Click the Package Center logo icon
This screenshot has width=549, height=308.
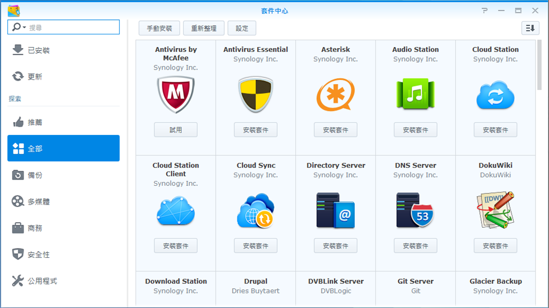pyautogui.click(x=13, y=11)
